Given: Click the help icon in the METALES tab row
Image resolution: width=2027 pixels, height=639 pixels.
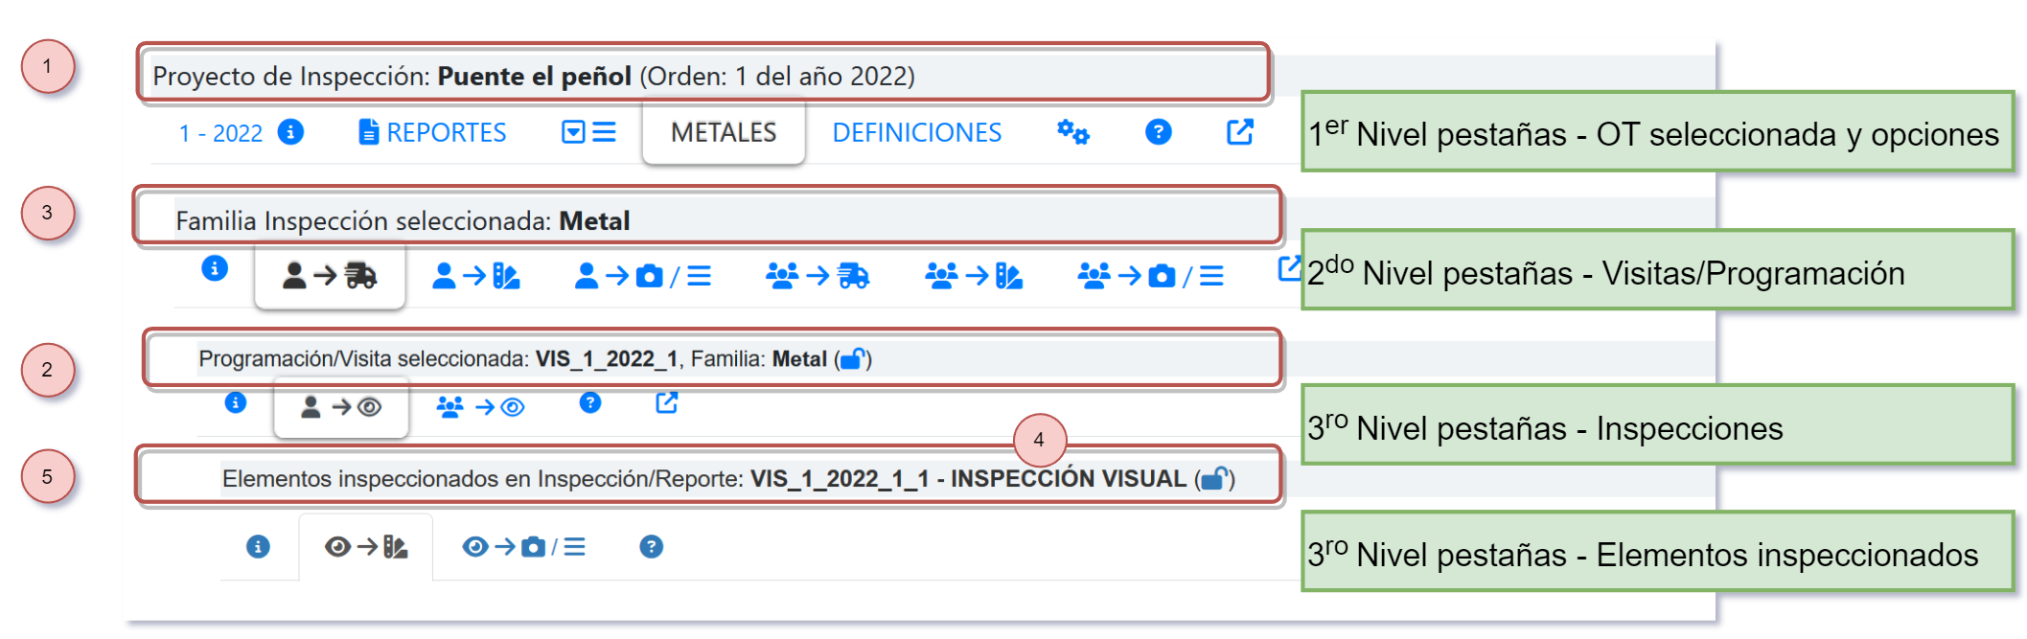Looking at the screenshot, I should coord(1158,132).
